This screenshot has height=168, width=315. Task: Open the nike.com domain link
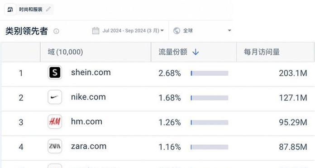pos(88,97)
